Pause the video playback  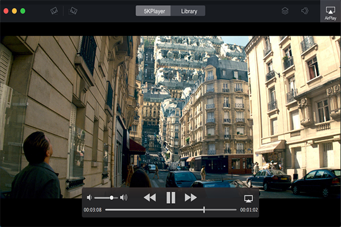(170, 197)
